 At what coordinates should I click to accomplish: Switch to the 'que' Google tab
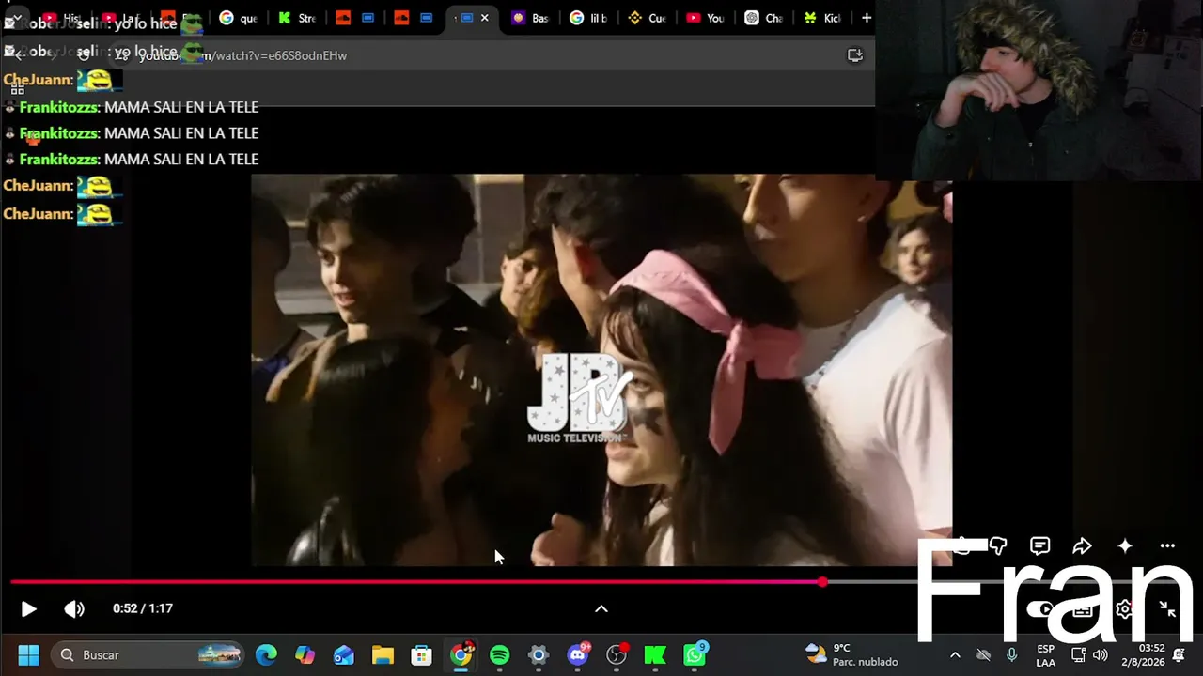tap(239, 18)
